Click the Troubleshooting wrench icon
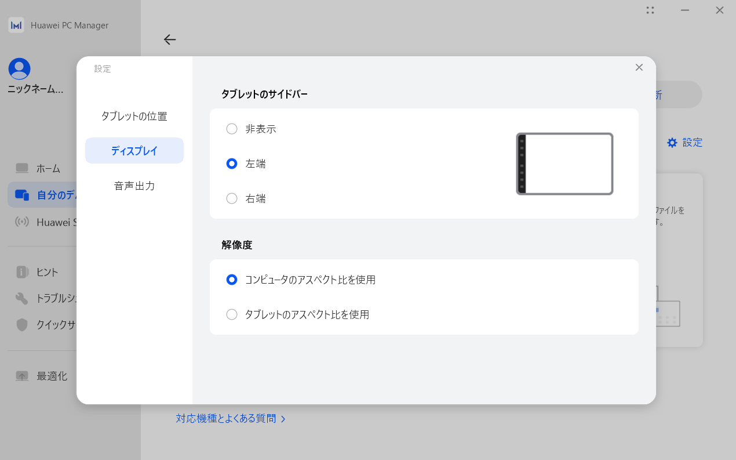 pyautogui.click(x=22, y=298)
